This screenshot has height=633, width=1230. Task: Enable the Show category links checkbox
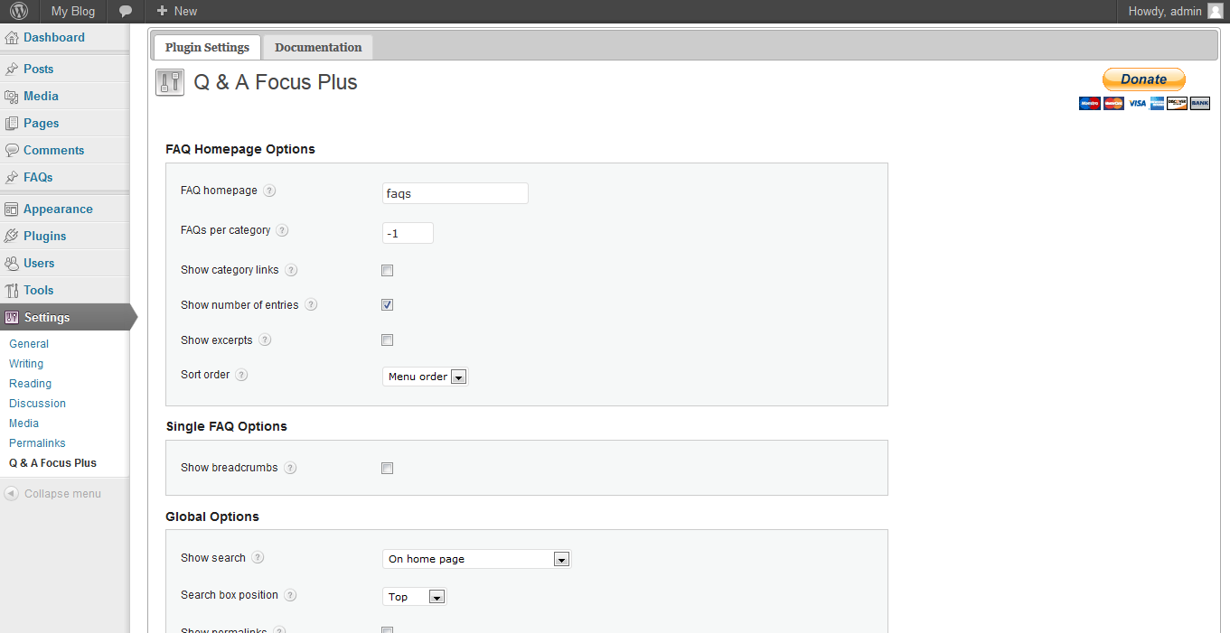[x=387, y=270]
